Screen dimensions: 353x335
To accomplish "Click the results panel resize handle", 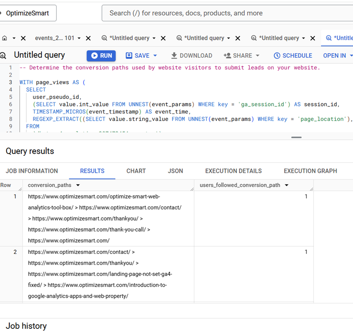I will coord(296,137).
